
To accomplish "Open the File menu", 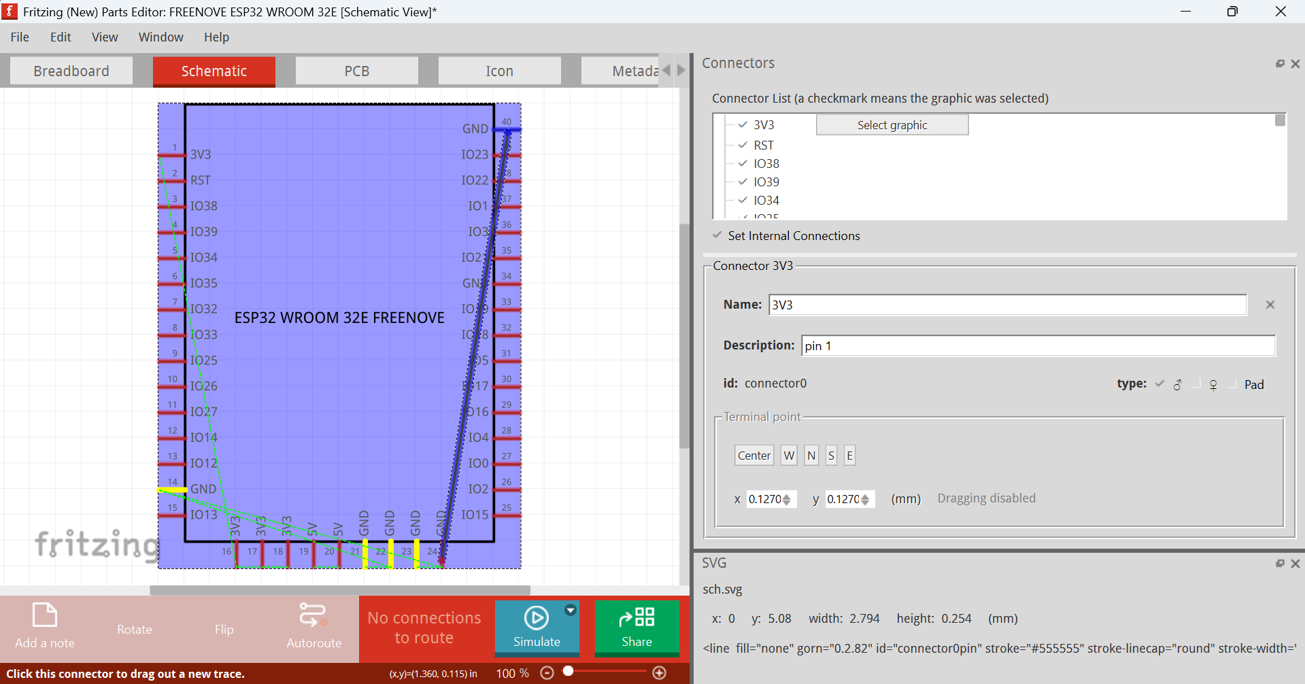I will coord(20,37).
